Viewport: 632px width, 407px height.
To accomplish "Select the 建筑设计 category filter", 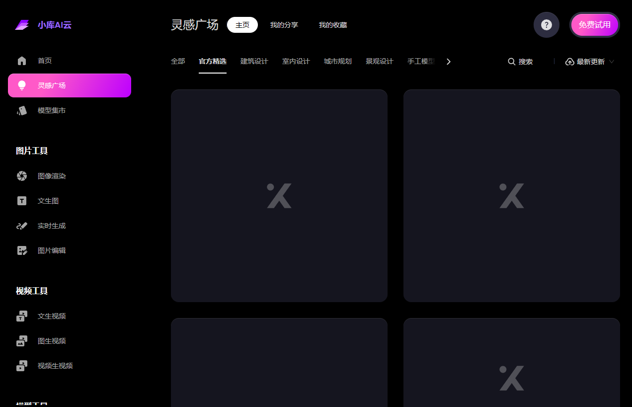I will [x=254, y=61].
